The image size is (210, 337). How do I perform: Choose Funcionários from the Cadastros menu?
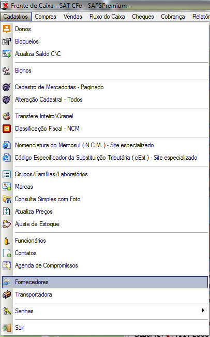point(30,241)
